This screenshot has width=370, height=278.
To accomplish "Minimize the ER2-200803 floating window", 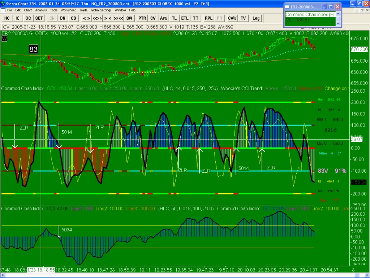I will [x=324, y=7].
